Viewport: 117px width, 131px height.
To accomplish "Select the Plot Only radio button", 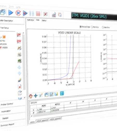I will (92, 27).
